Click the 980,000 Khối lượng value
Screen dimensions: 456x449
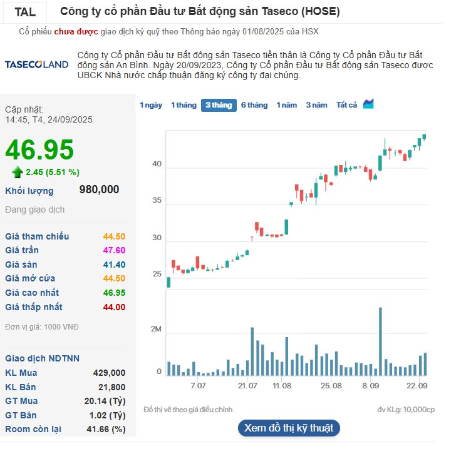[x=99, y=190]
